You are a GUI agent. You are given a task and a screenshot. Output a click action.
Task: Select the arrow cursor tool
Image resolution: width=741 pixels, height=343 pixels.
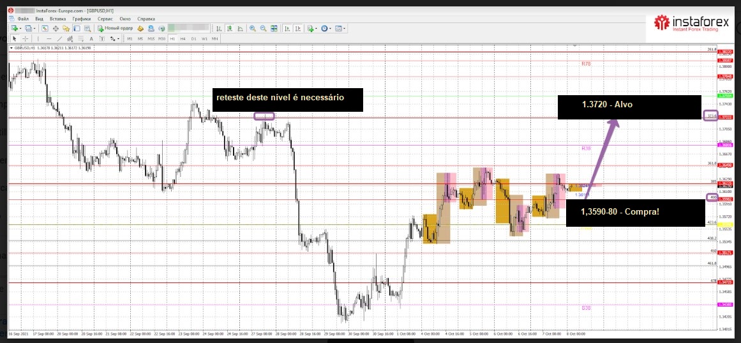pos(15,39)
